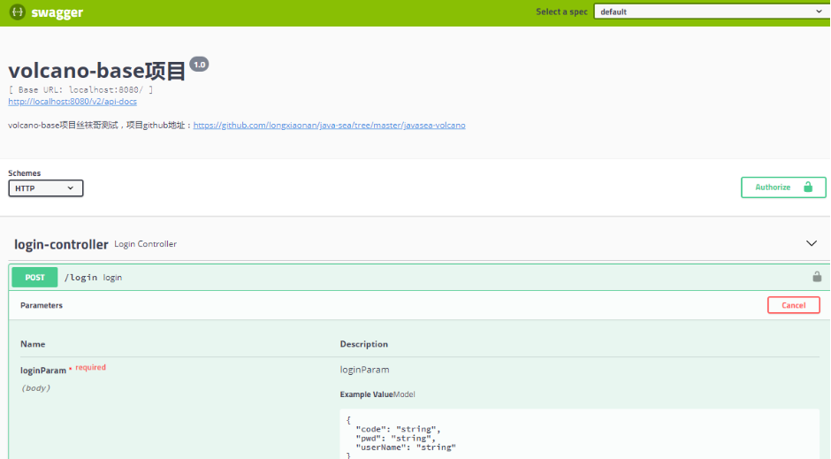Click the swagger brand text
Screen dimensions: 831x459
point(57,12)
